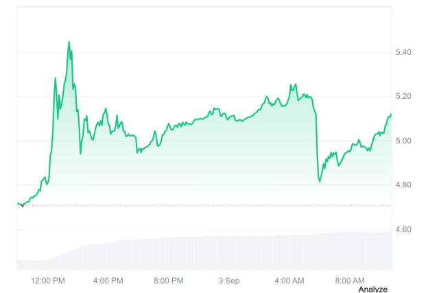Click the lowest point after the sharp drop
Viewport: 439px width, 293px height.
pyautogui.click(x=320, y=181)
